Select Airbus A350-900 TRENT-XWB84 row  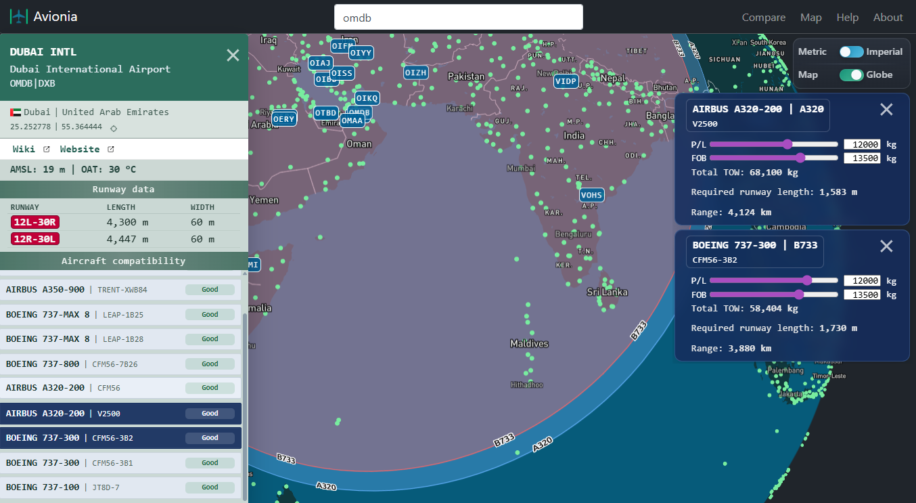click(x=120, y=290)
